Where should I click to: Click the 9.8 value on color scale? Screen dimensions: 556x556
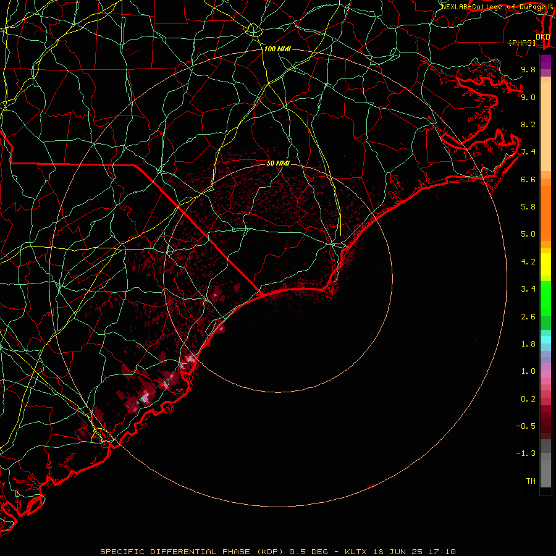[528, 69]
